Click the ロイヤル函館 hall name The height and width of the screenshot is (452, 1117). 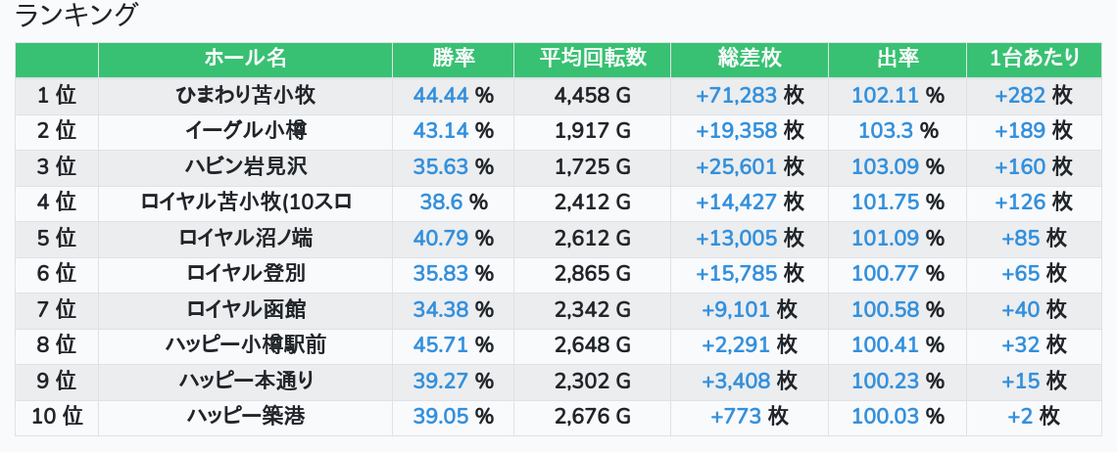click(245, 310)
